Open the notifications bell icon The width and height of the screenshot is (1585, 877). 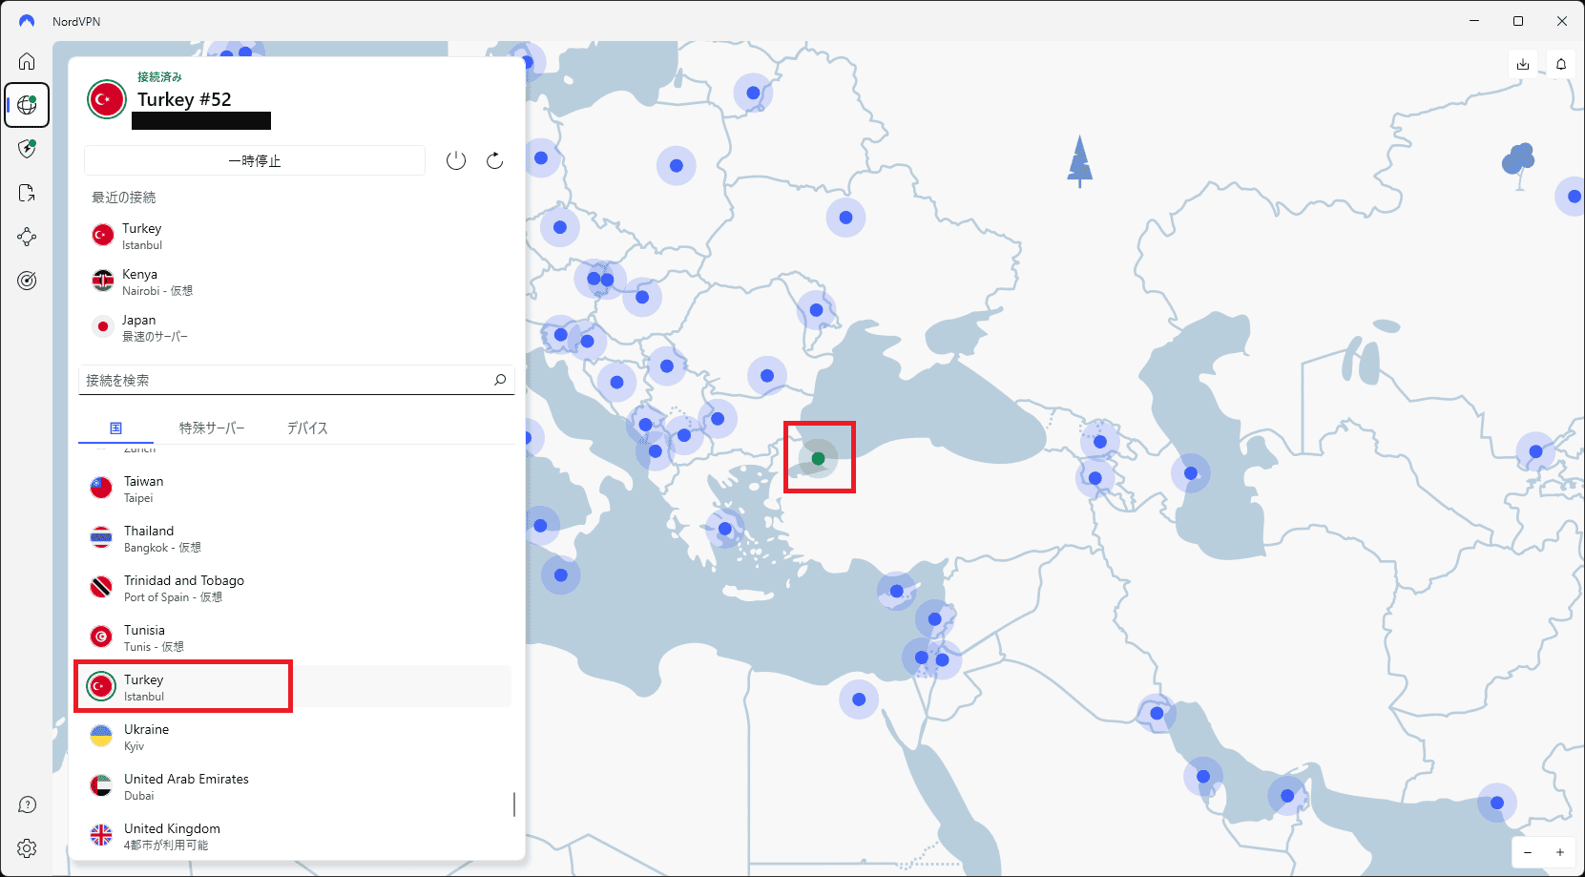pos(1561,64)
